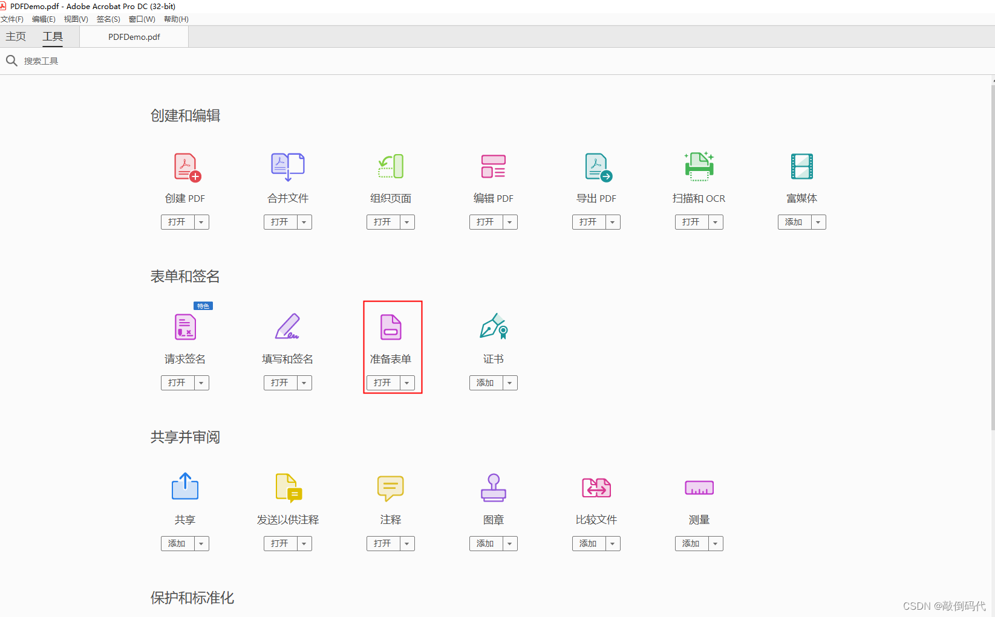
Task: Select the 扫描和 OCR tool icon
Action: [x=699, y=166]
